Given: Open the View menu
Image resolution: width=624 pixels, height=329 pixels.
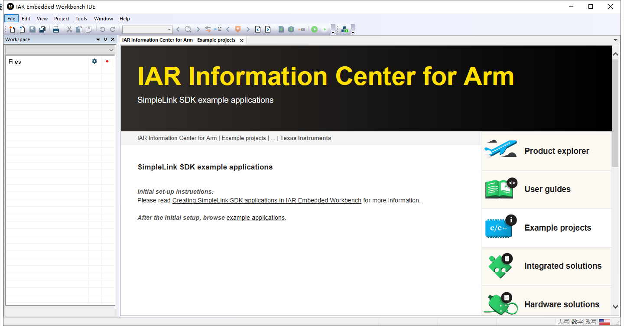Looking at the screenshot, I should coord(42,19).
